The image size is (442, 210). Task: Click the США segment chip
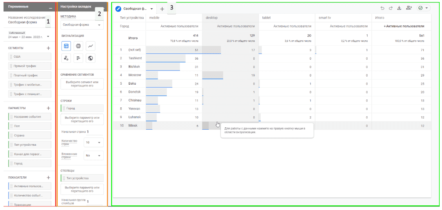point(30,56)
